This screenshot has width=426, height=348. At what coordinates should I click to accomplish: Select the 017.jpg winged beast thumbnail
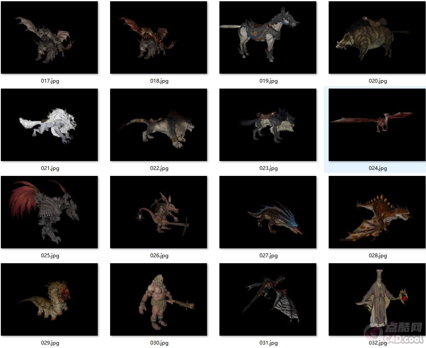pos(49,37)
